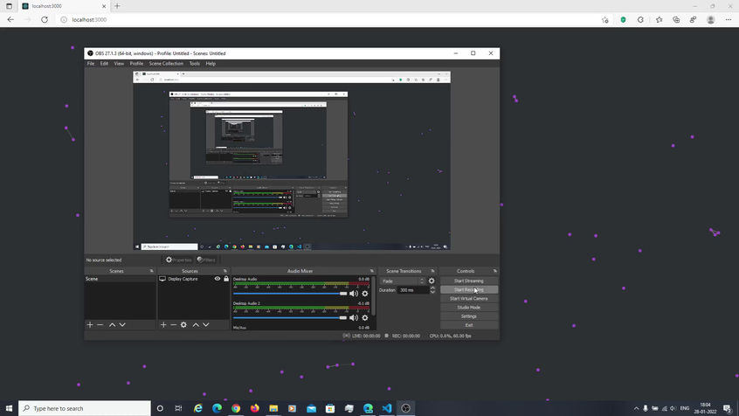Screen dimensions: 739x416
Task: Pop out the Scene Transitions dock
Action: [x=432, y=271]
